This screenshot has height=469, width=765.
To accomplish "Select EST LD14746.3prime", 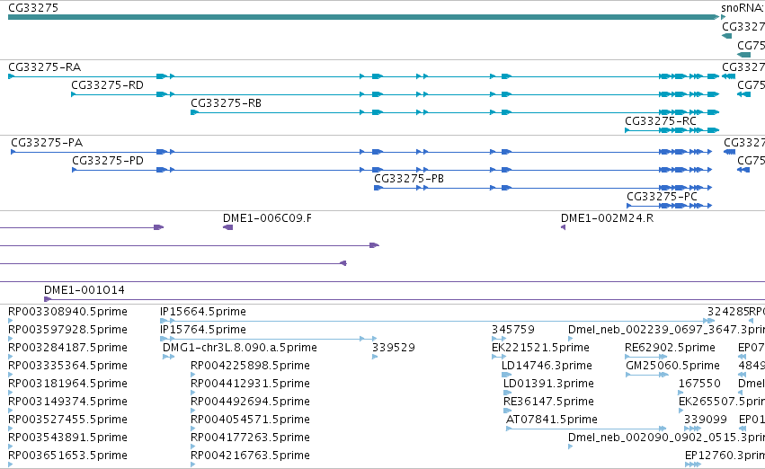I will click(547, 366).
